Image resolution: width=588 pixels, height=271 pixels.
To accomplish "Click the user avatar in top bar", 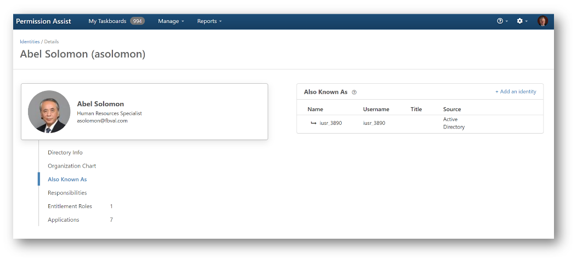I will (x=542, y=21).
